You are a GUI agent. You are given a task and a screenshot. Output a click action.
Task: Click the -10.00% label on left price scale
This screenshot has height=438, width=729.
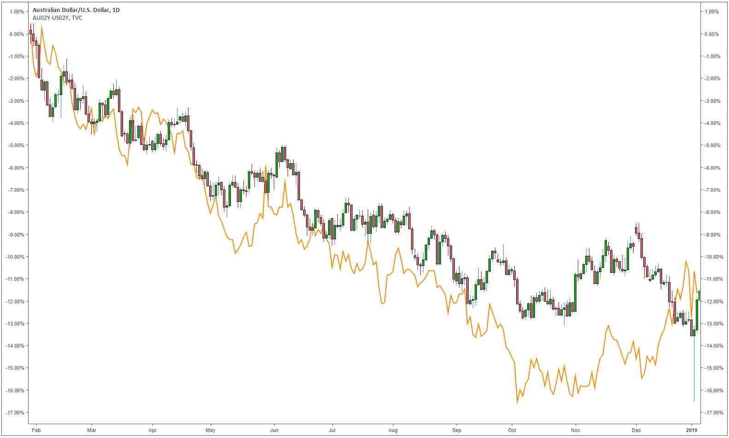[15, 257]
